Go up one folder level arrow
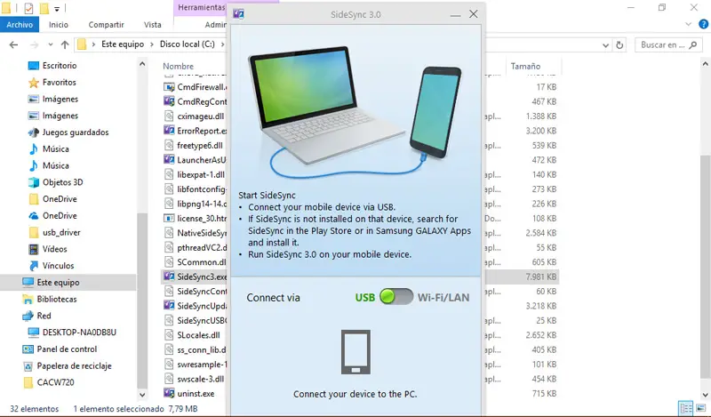Image resolution: width=711 pixels, height=417 pixels. [65, 44]
